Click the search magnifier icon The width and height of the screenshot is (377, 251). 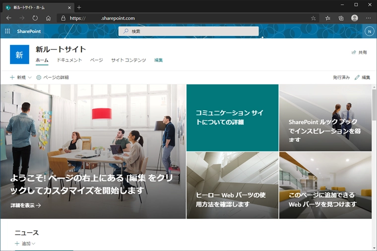click(x=126, y=31)
